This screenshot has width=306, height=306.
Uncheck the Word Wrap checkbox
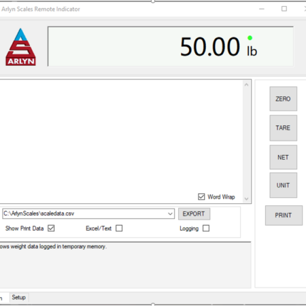click(x=201, y=197)
